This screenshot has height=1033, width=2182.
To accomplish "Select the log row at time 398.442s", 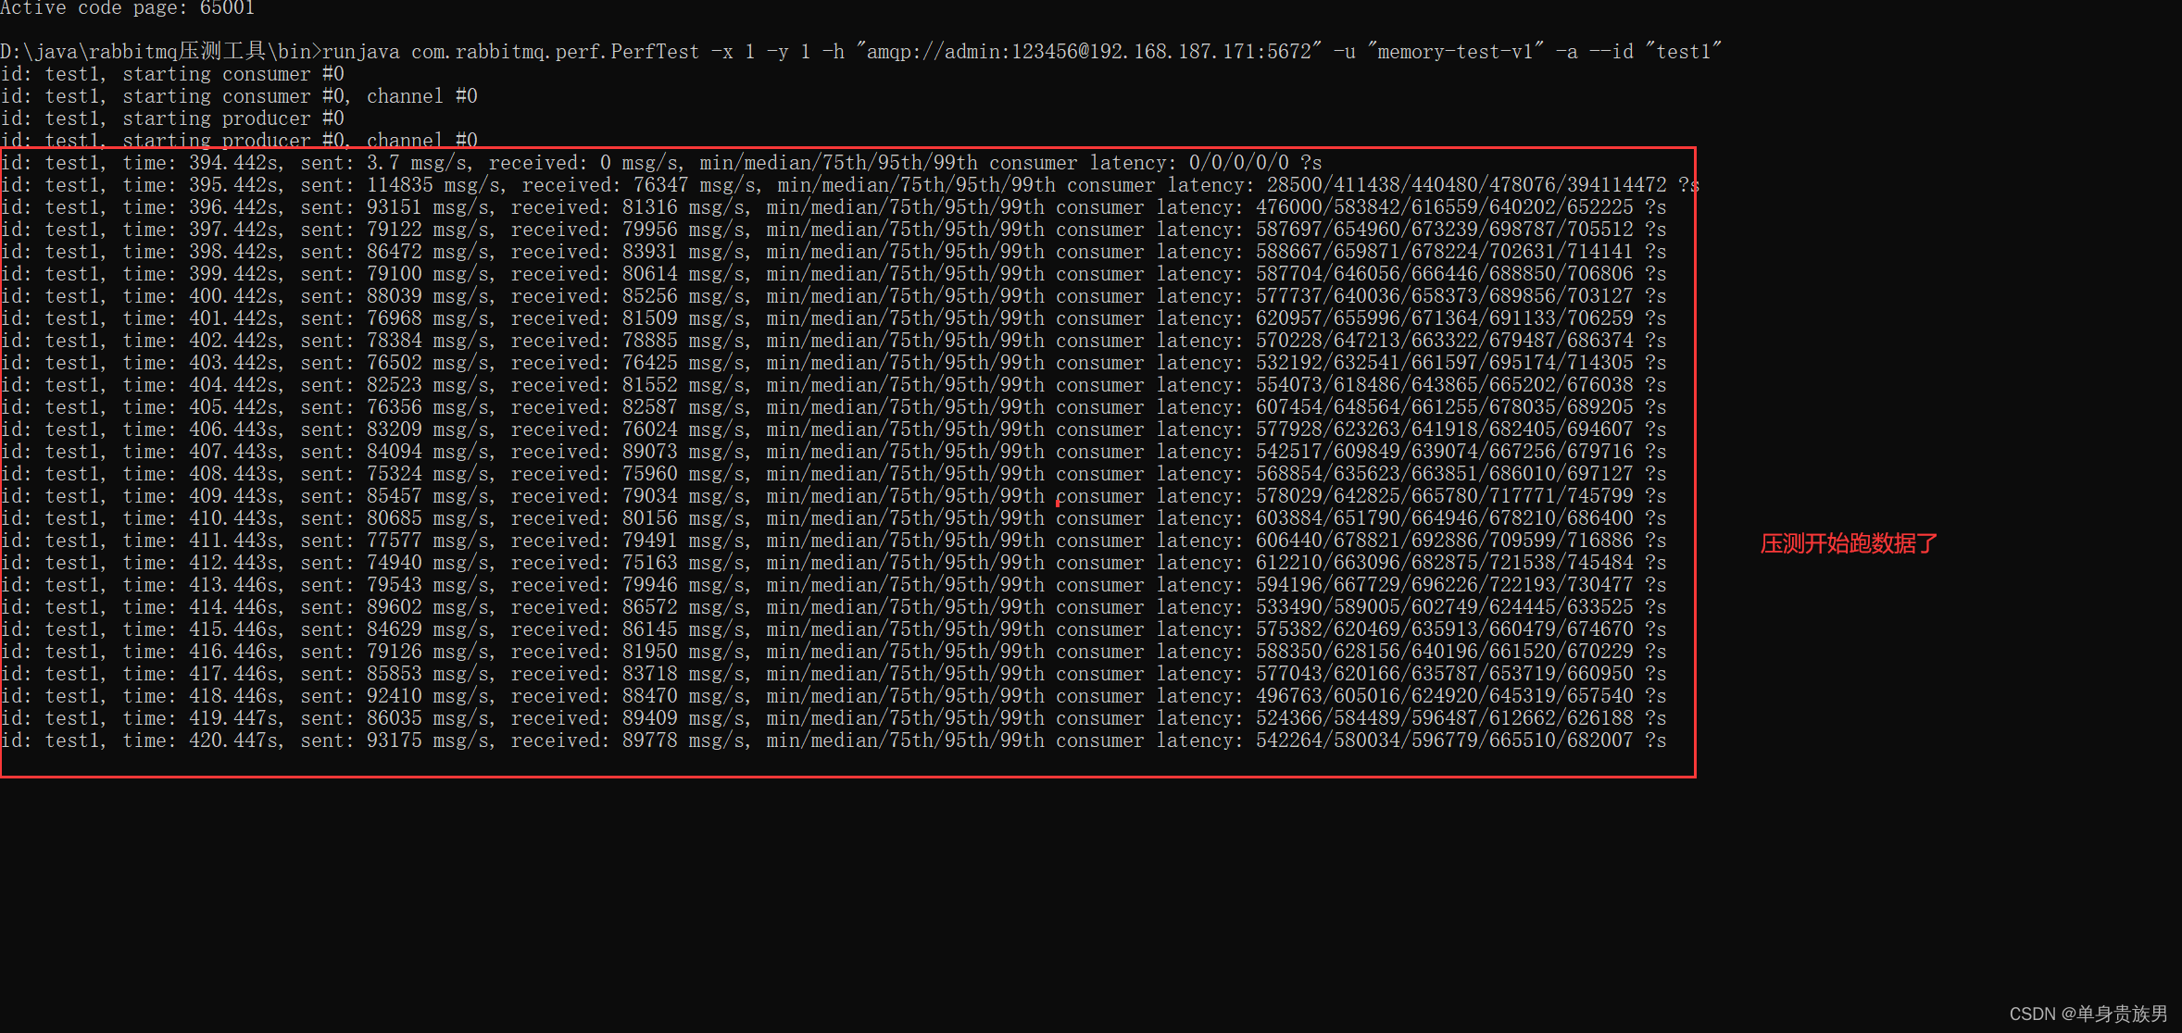I will [x=834, y=252].
